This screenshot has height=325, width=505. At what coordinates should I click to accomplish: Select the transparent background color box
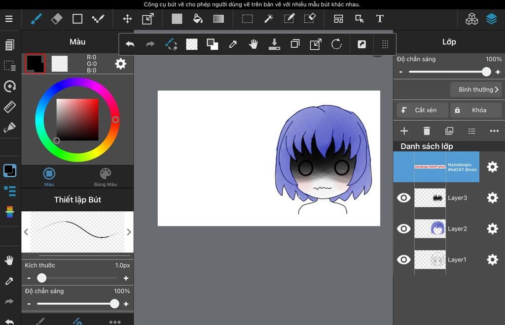pyautogui.click(x=60, y=64)
